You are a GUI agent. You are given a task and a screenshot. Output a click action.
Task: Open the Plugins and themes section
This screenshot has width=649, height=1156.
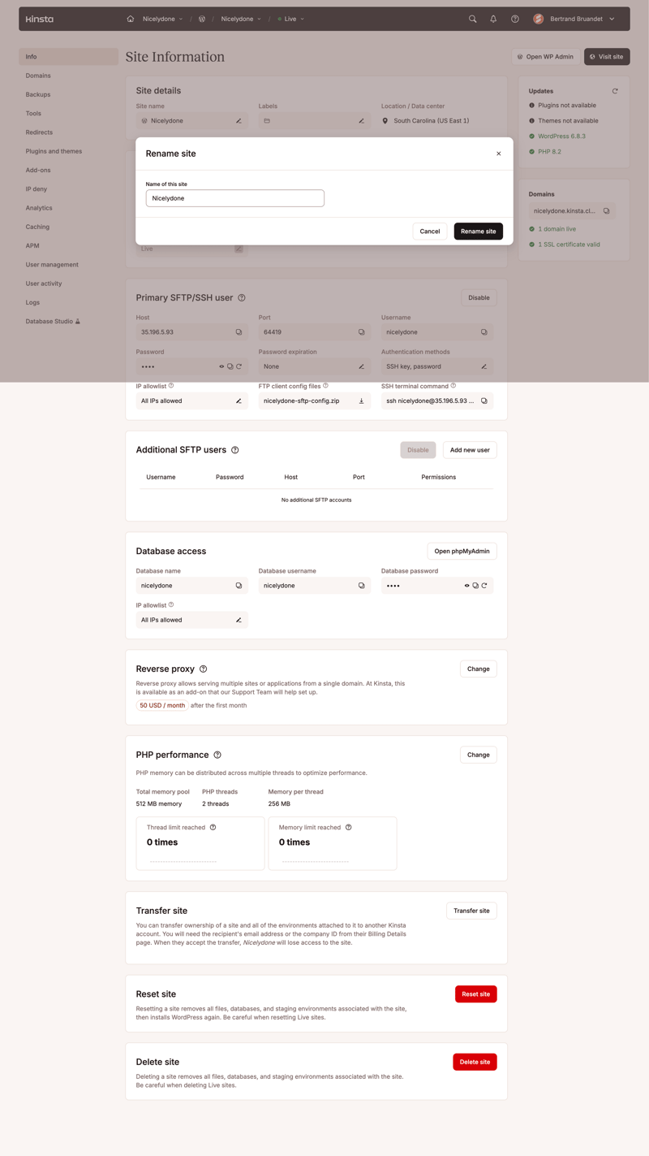click(x=53, y=151)
